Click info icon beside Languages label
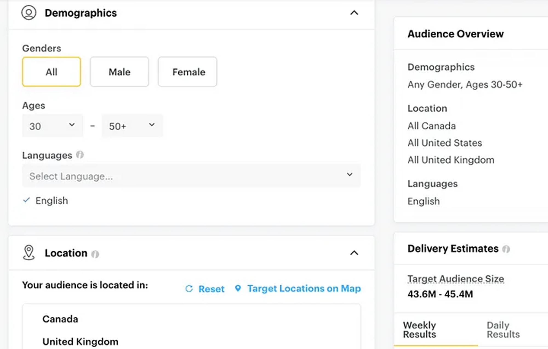 coord(80,155)
